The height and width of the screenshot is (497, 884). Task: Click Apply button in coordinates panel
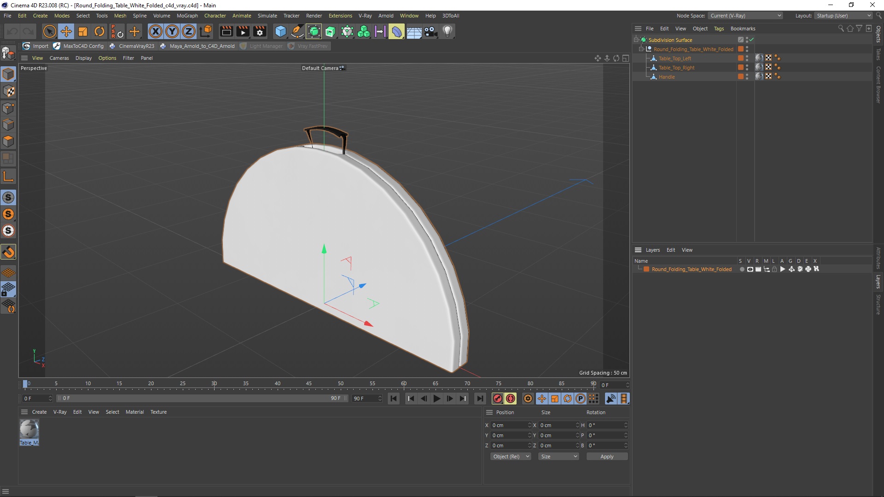607,457
